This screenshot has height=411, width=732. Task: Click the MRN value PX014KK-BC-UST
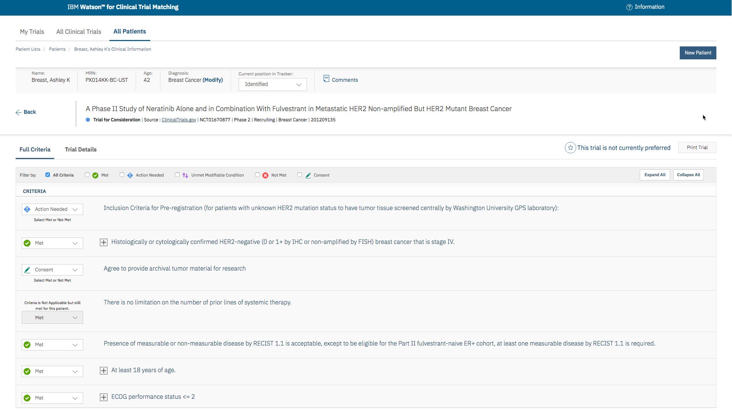click(x=107, y=80)
